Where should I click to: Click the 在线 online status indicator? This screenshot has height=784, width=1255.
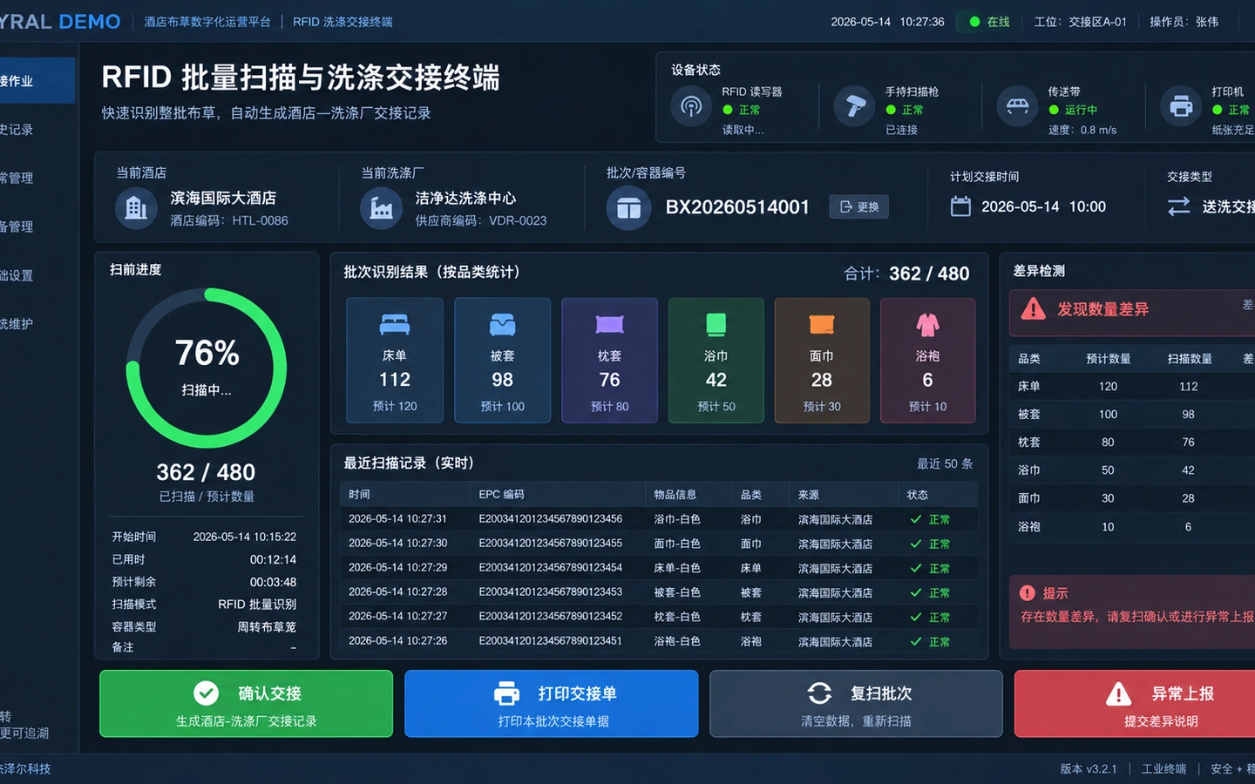pos(989,22)
